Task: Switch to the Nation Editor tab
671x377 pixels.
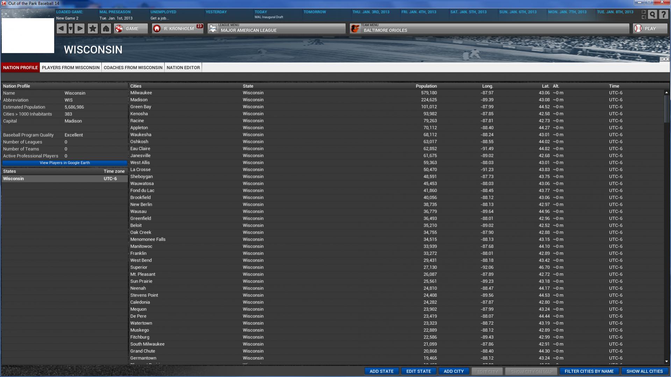Action: coord(183,67)
